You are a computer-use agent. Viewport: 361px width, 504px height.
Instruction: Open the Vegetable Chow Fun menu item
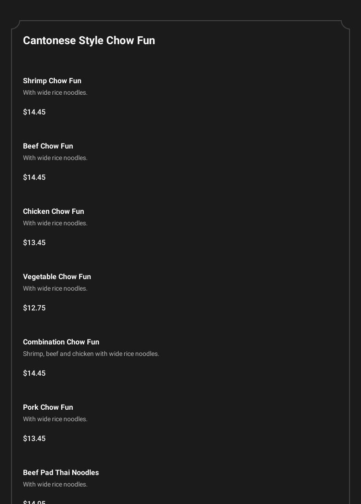[x=57, y=277]
